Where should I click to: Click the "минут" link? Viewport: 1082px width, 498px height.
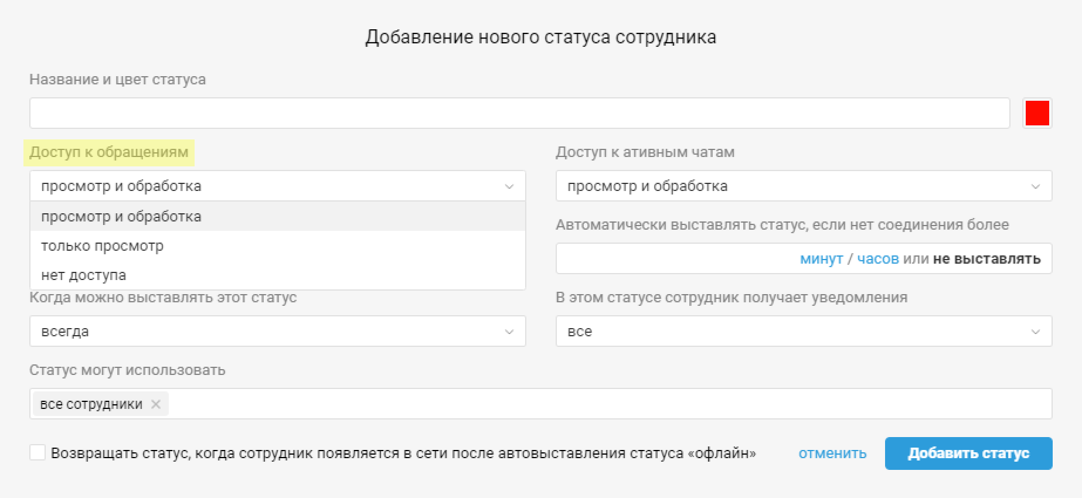(821, 259)
